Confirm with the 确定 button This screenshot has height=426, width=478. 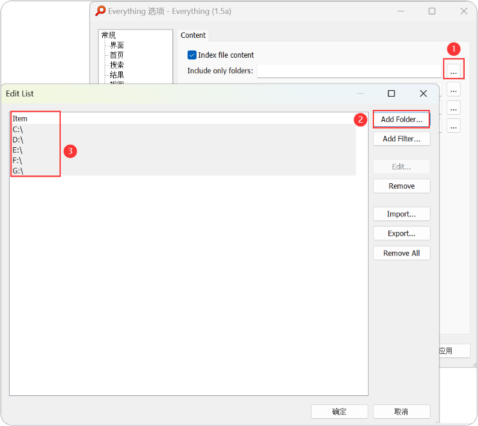click(339, 412)
